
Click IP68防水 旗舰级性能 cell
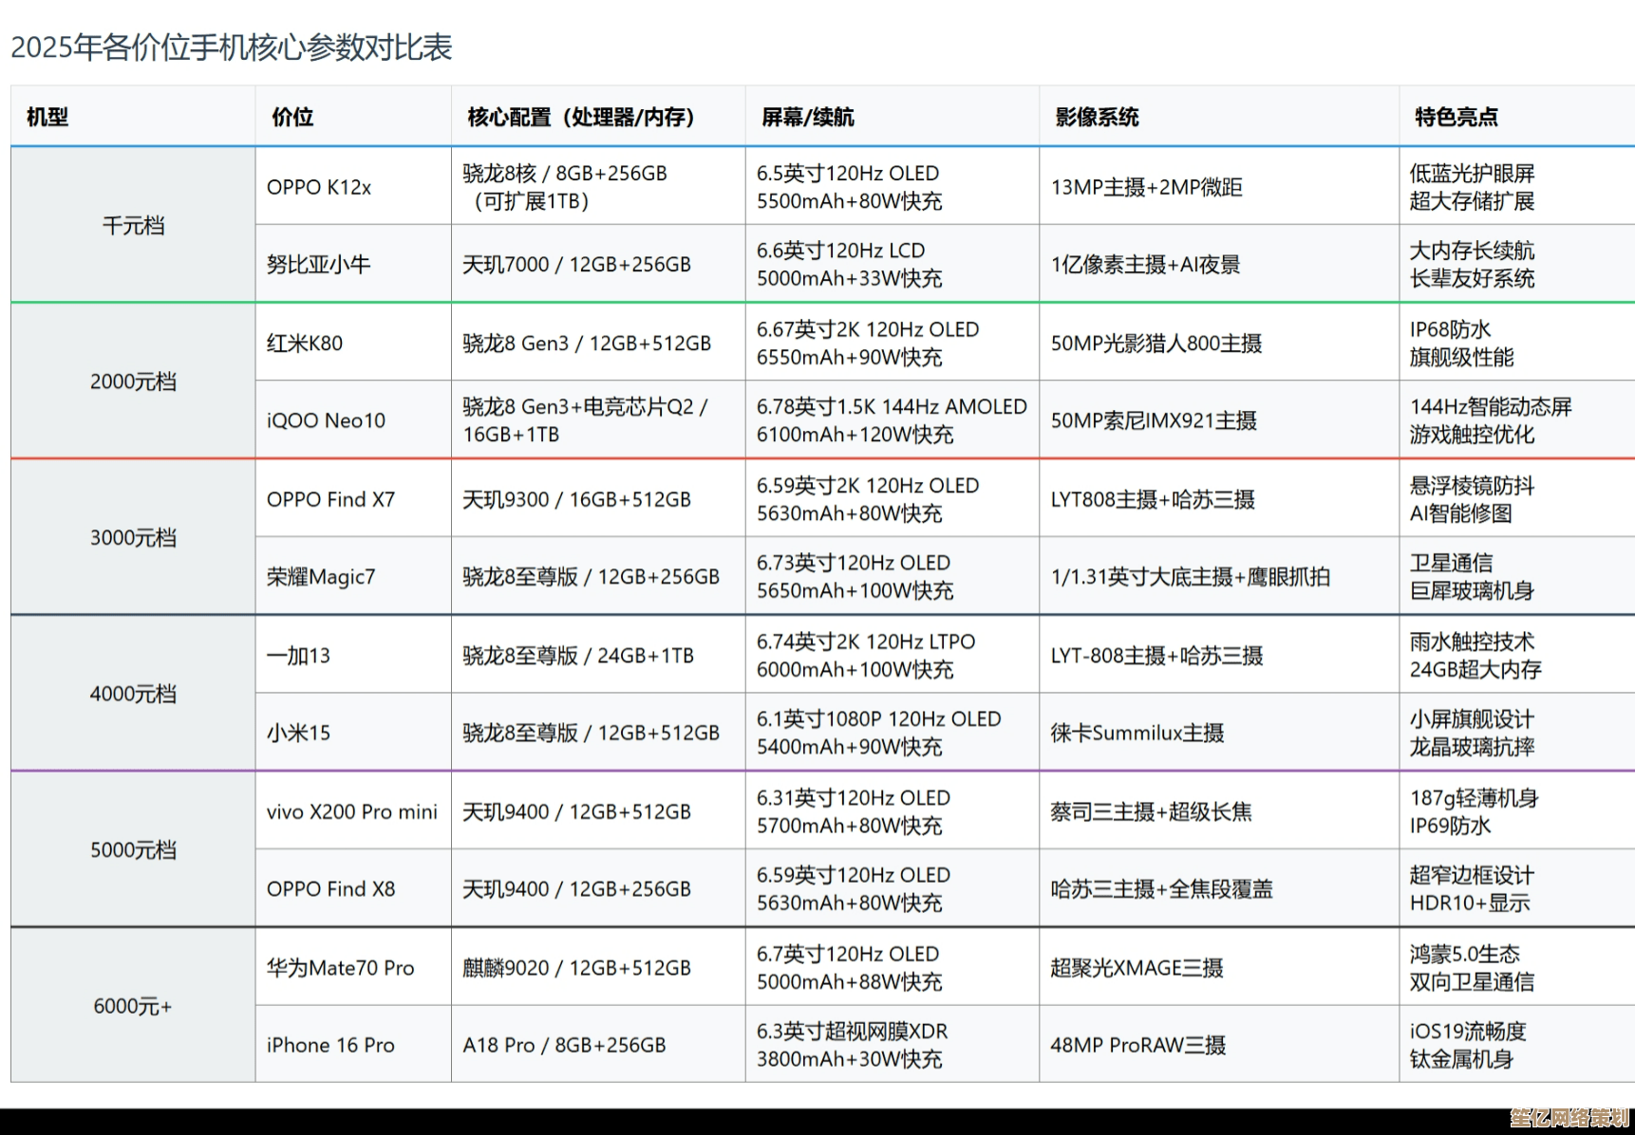point(1517,342)
